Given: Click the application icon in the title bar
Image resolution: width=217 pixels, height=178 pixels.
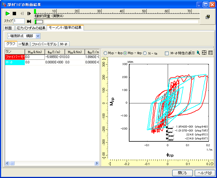Looking at the screenshot, I should click(x=4, y=5).
